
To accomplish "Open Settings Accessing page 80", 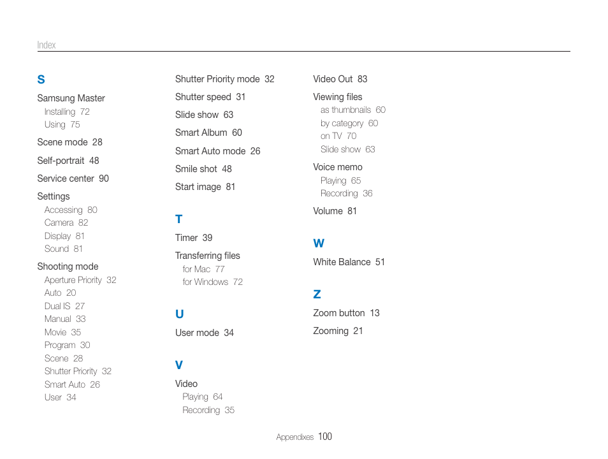I will click(x=71, y=210).
